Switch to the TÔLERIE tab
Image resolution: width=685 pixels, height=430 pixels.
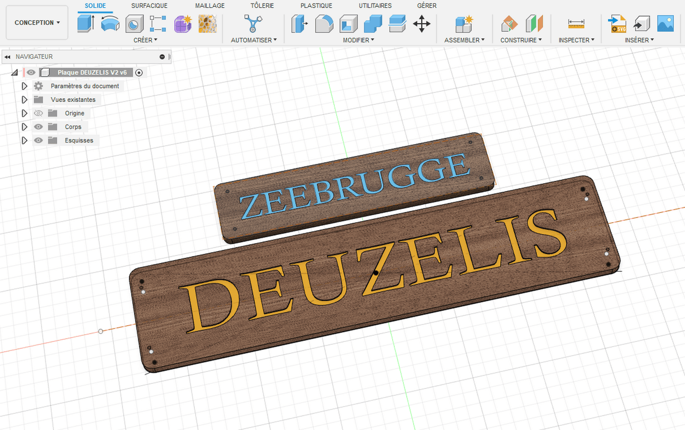(262, 6)
